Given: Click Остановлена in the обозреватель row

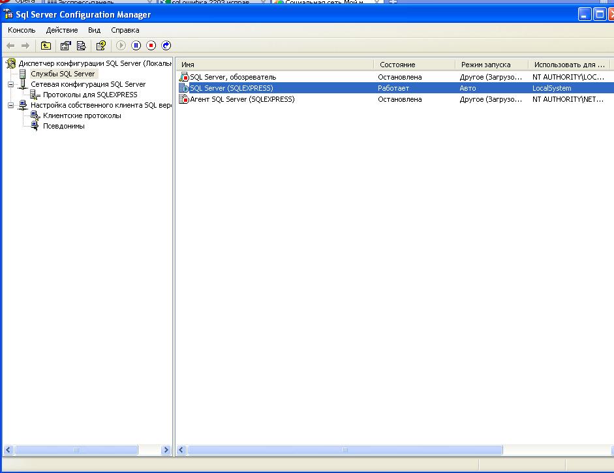Looking at the screenshot, I should click(x=400, y=77).
